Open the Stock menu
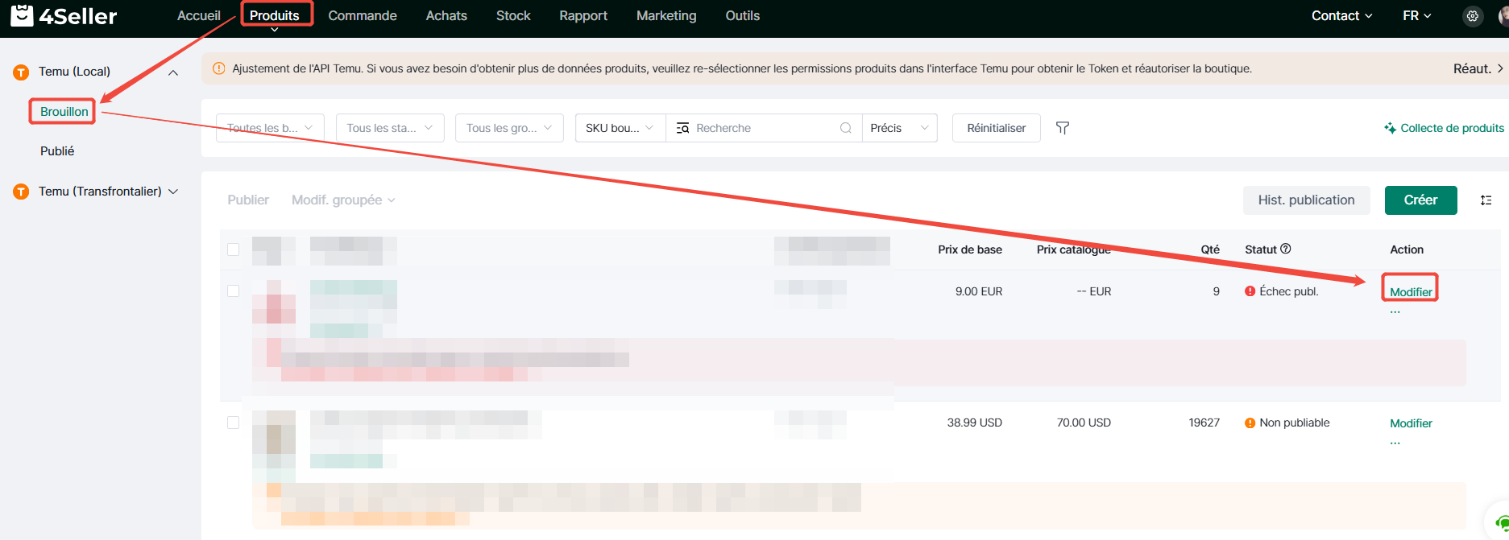Screen dimensions: 1509x540 pyautogui.click(x=513, y=15)
